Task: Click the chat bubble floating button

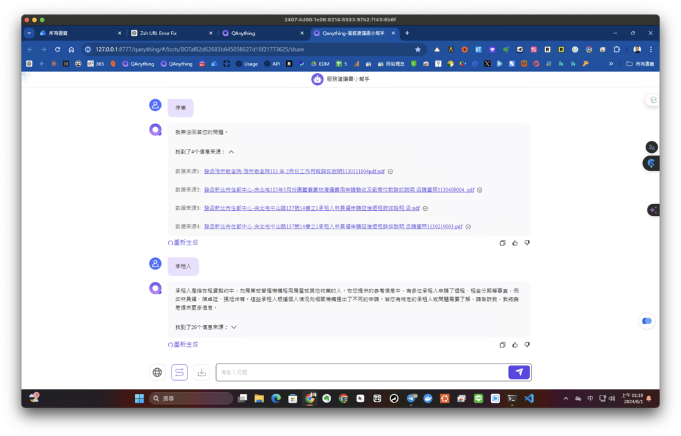Action: (646, 321)
